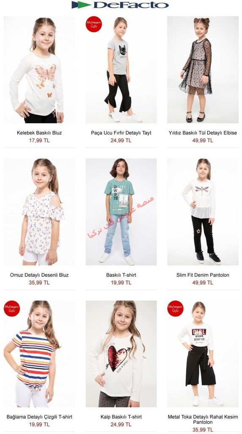Click the 17,99 TL price of Kelebek Bluz
This screenshot has height=434, width=242.
pyautogui.click(x=39, y=141)
